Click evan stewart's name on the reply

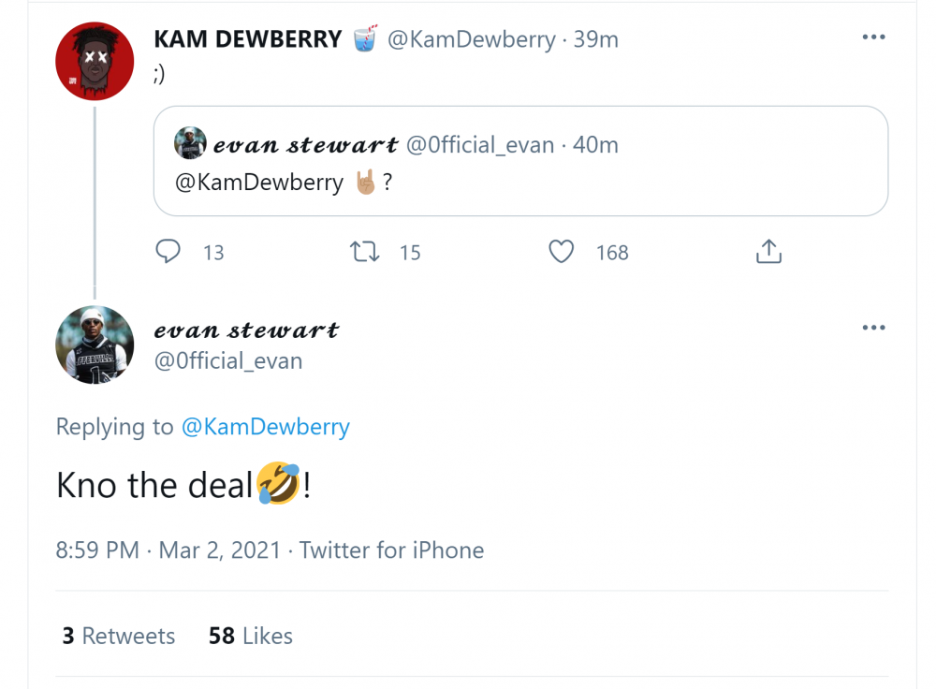(x=246, y=330)
